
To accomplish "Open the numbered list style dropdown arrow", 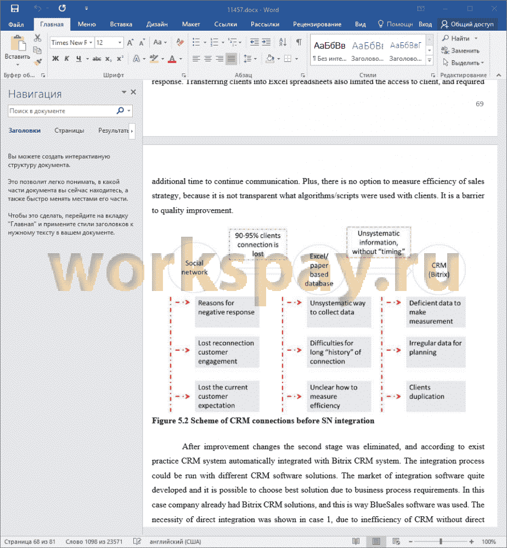I will [x=223, y=43].
